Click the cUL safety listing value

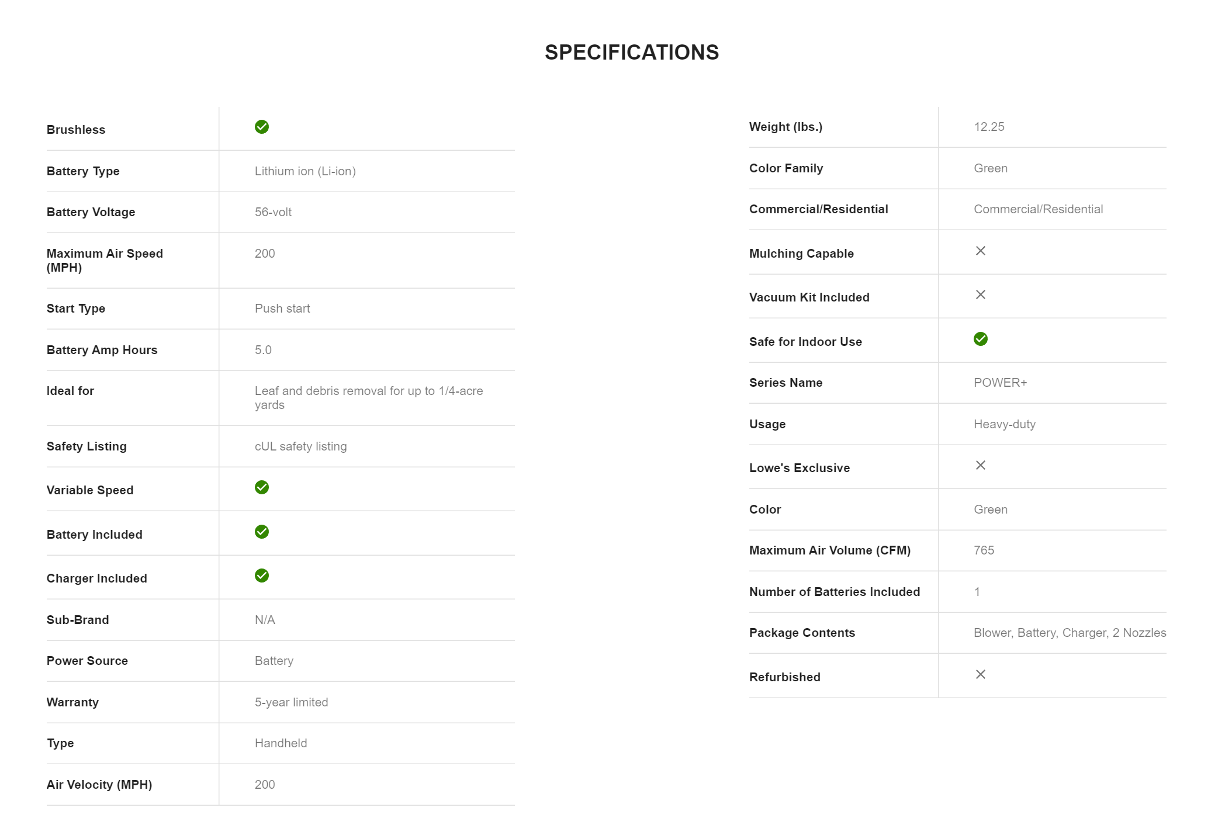(300, 446)
